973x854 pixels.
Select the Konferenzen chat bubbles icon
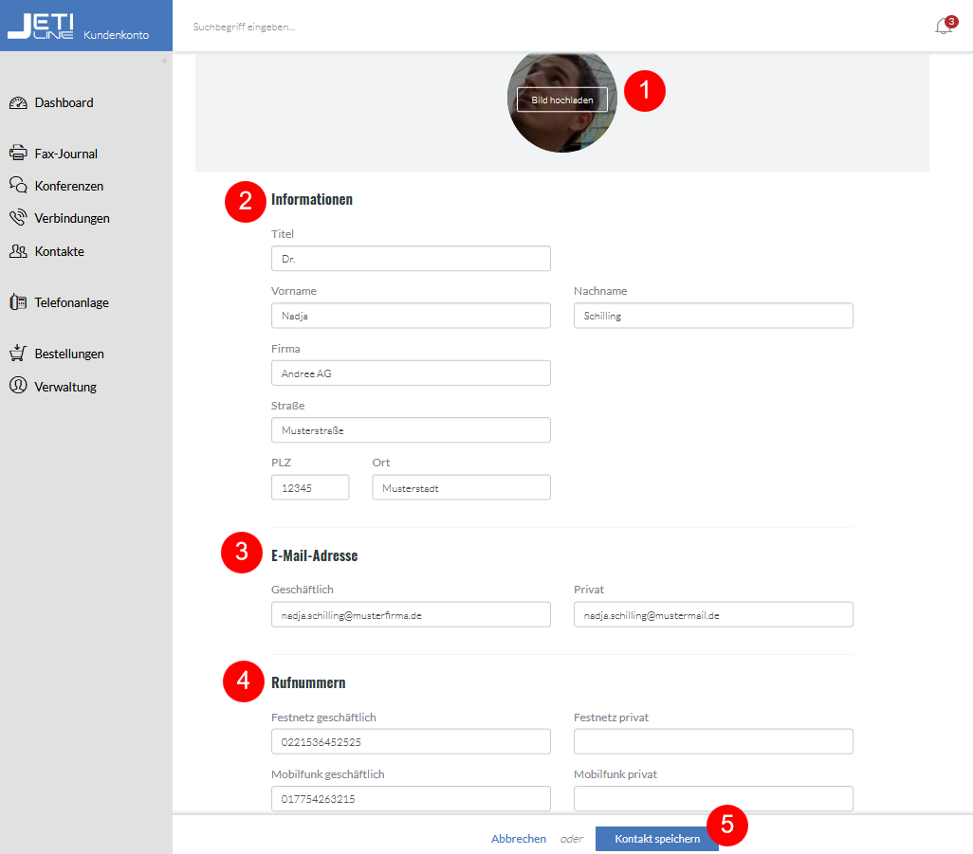(18, 185)
